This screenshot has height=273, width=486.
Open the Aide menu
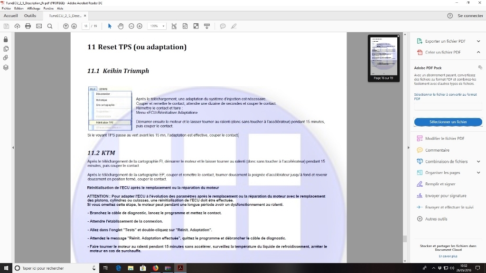pyautogui.click(x=60, y=9)
